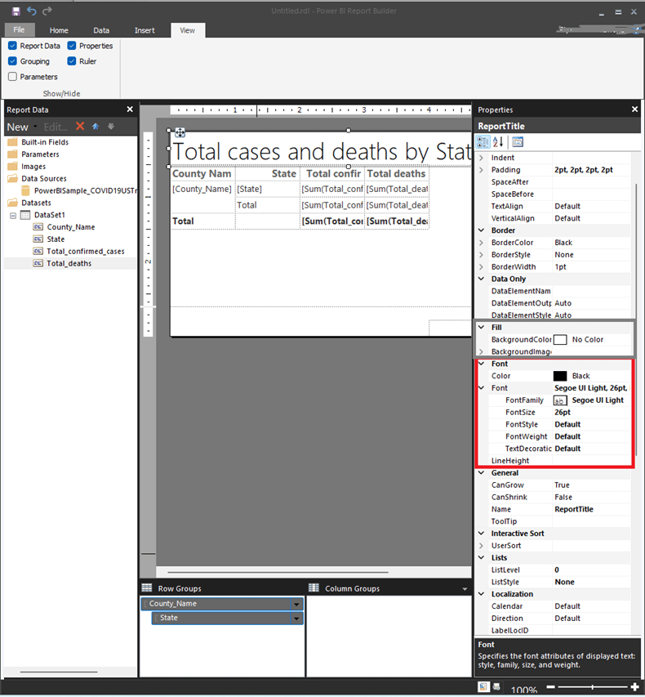Click the Move Down arrow in Report Data
Image resolution: width=645 pixels, height=697 pixels.
click(111, 126)
